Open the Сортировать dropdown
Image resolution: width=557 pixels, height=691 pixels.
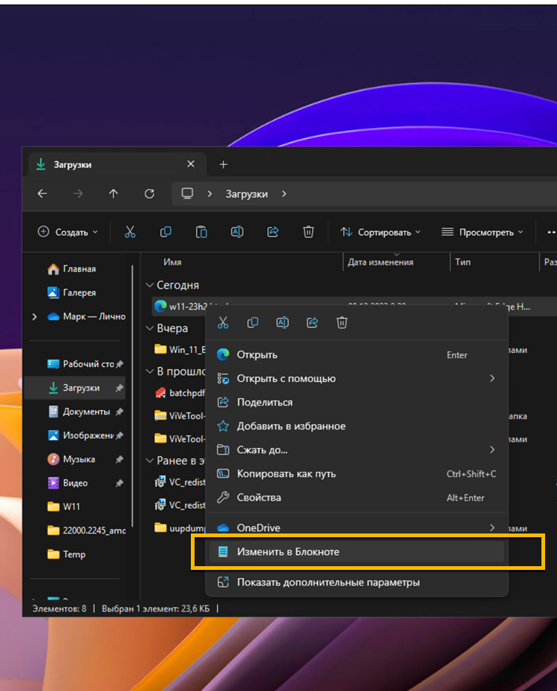point(380,233)
